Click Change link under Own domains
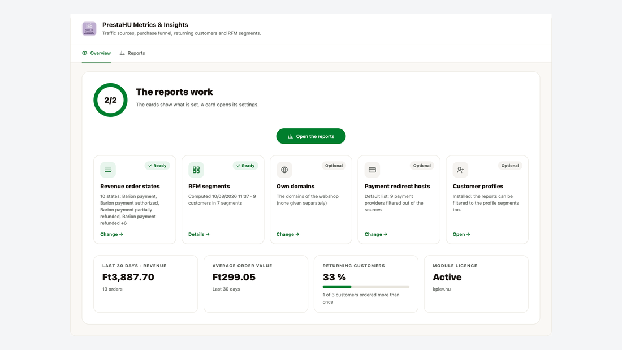Viewport: 622px width, 350px height. 288,234
